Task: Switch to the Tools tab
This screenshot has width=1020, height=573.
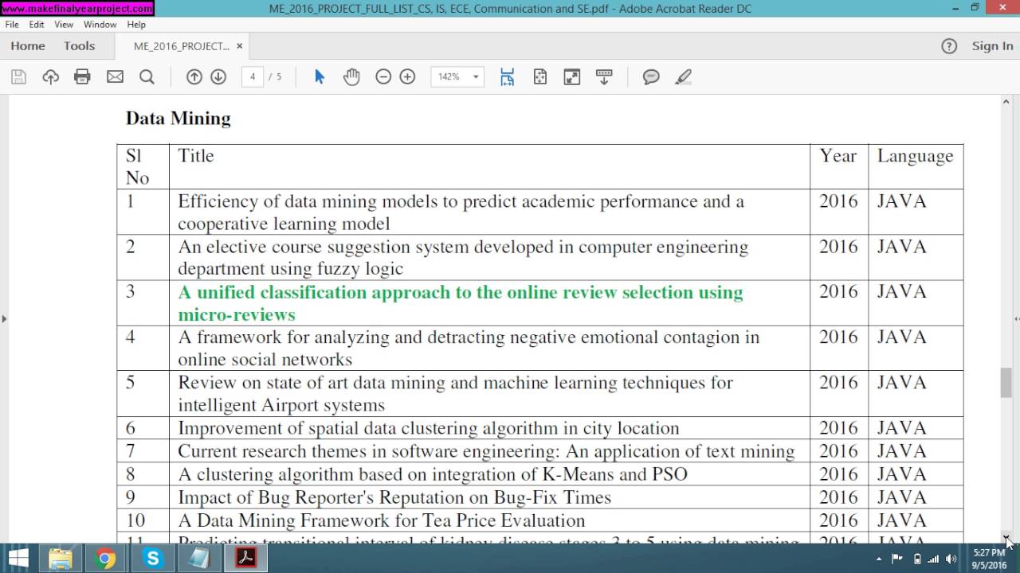Action: tap(80, 46)
